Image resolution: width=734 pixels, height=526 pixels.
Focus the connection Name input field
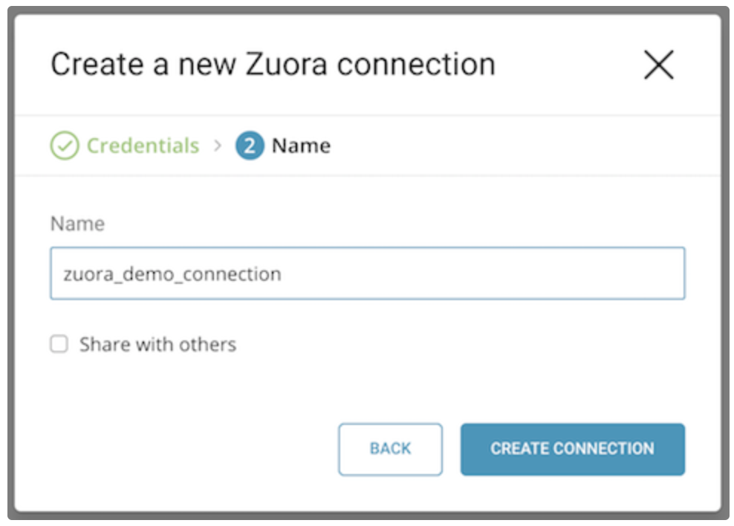[x=367, y=273]
